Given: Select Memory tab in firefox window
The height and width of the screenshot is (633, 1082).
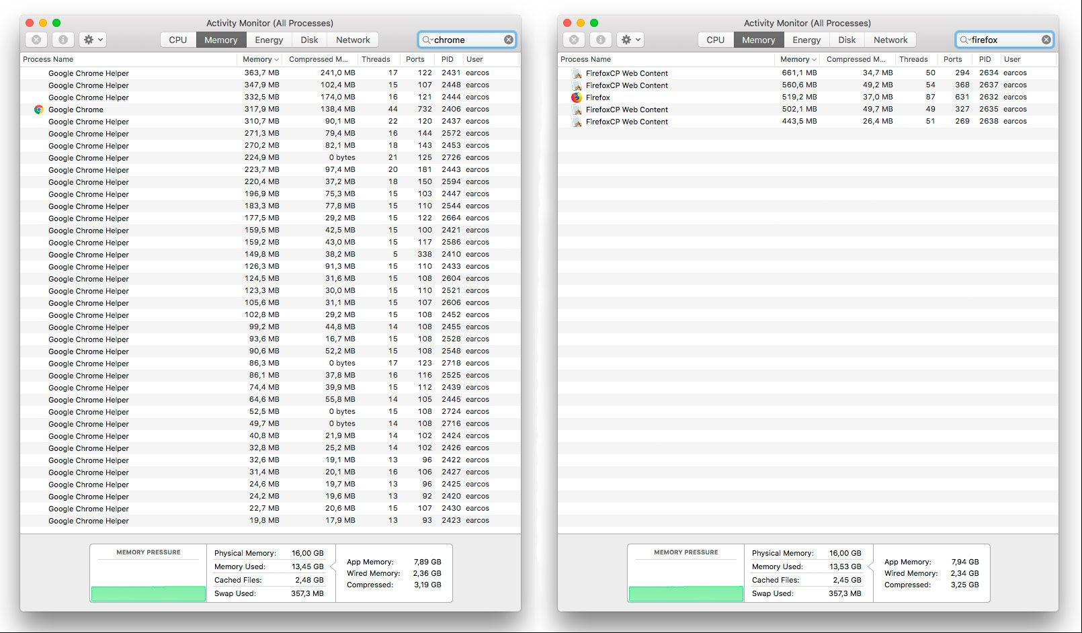Looking at the screenshot, I should click(x=759, y=40).
